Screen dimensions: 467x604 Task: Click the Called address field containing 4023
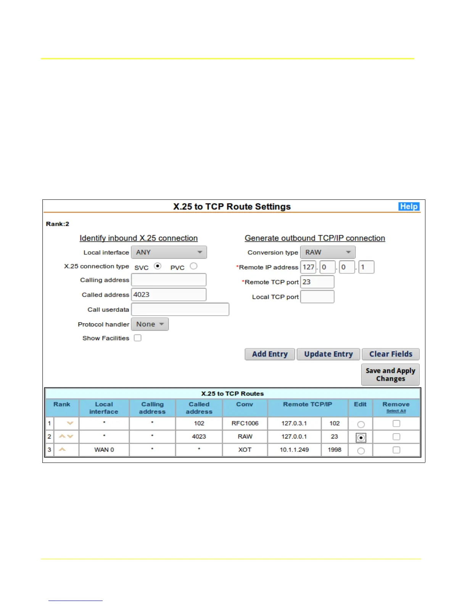coord(169,294)
